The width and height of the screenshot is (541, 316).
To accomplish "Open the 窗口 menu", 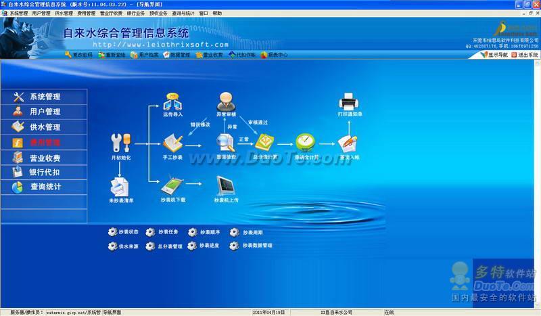I will 204,13.
